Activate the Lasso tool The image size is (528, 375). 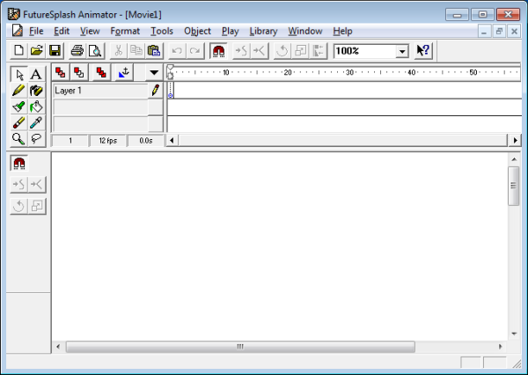pos(36,138)
